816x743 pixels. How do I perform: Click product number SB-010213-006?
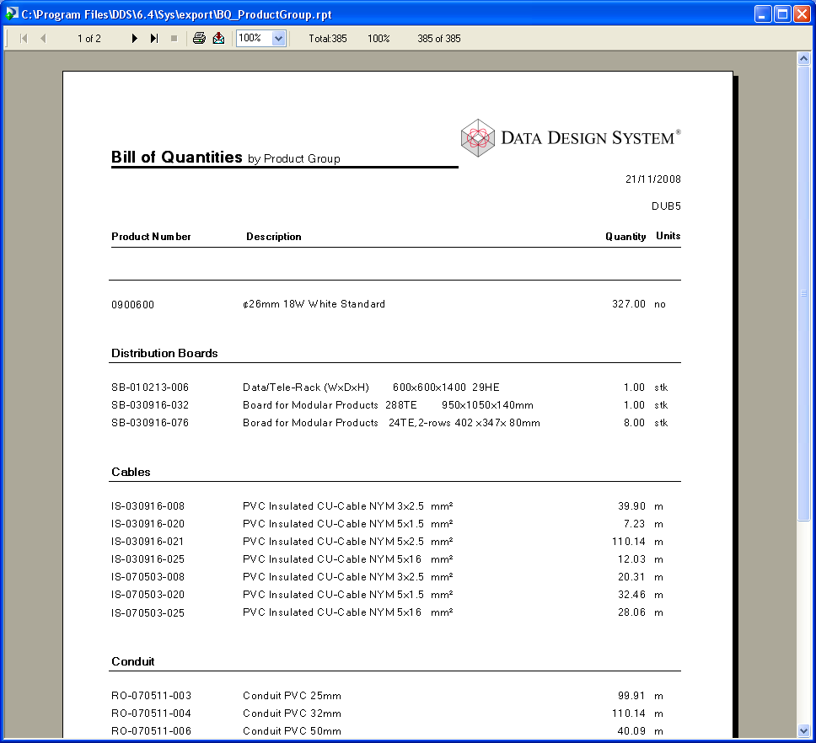tap(150, 388)
